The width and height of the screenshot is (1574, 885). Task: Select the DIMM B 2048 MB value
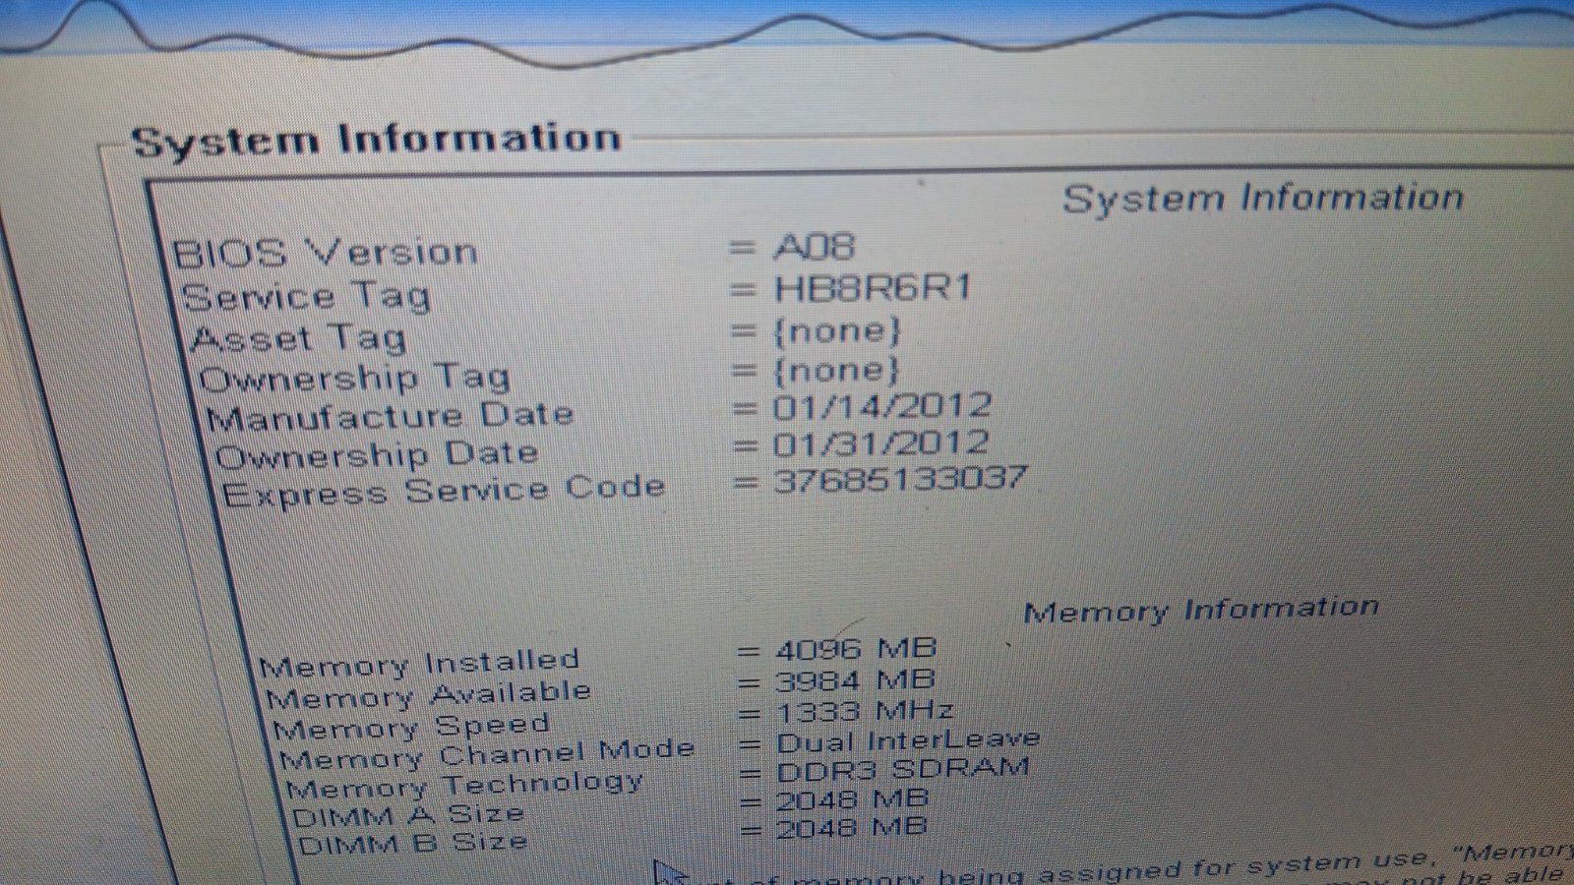[852, 828]
